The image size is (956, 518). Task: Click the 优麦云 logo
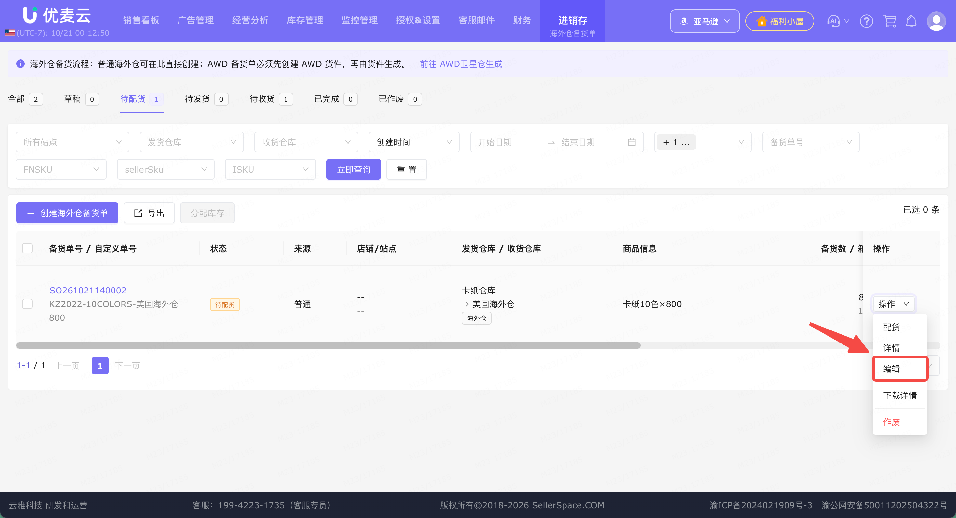(x=57, y=16)
